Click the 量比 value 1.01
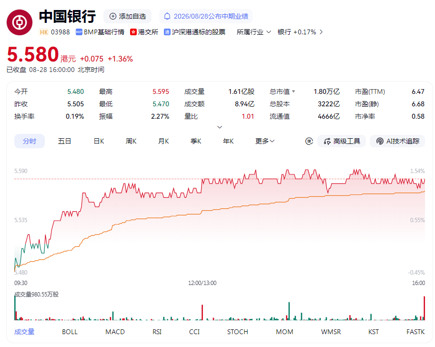The height and width of the screenshot is (347, 435). click(x=248, y=116)
